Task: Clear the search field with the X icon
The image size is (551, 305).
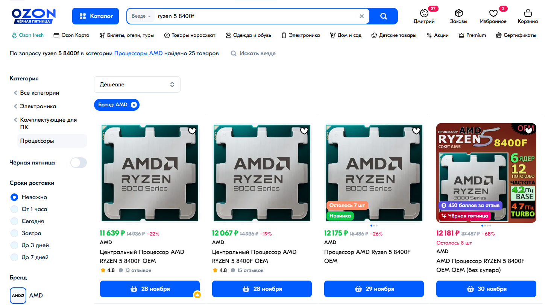Action: coord(362,16)
